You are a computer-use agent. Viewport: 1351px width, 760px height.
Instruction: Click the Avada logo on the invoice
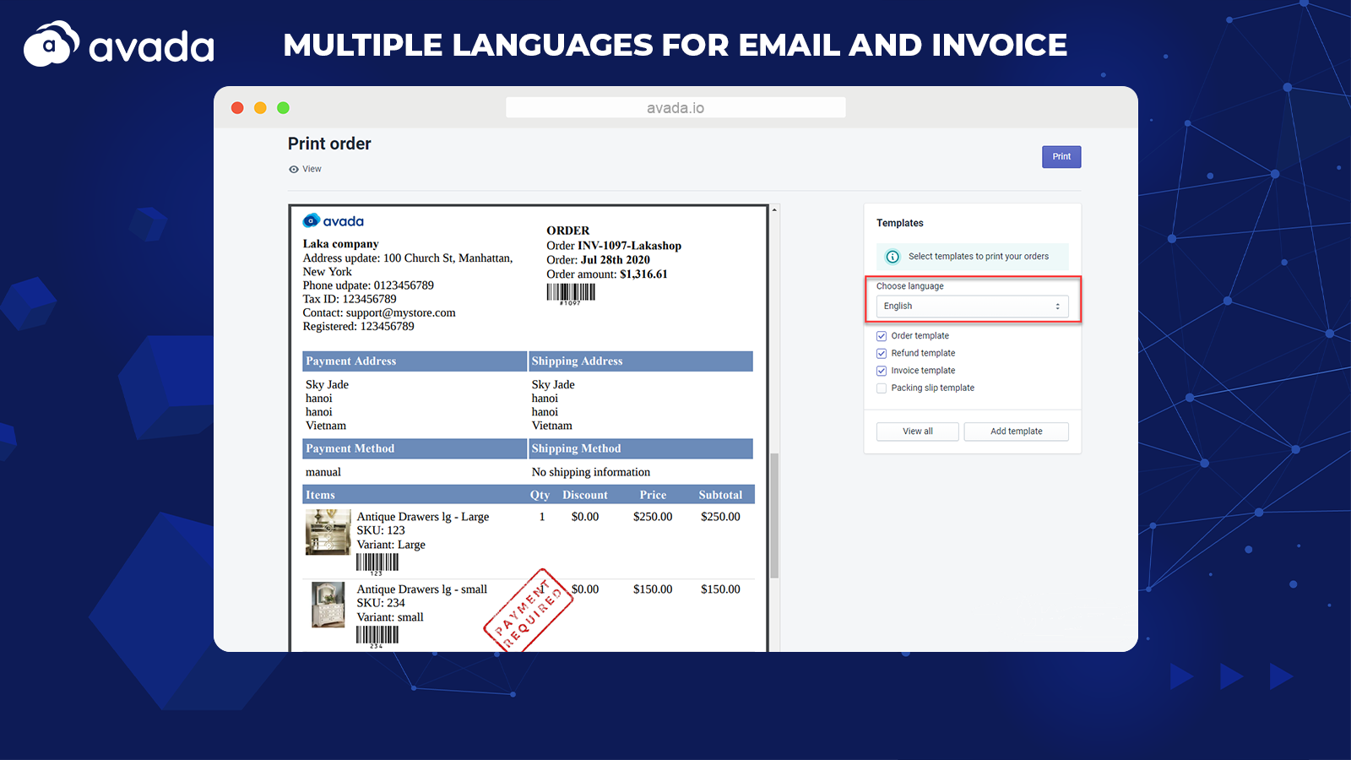pyautogui.click(x=334, y=221)
